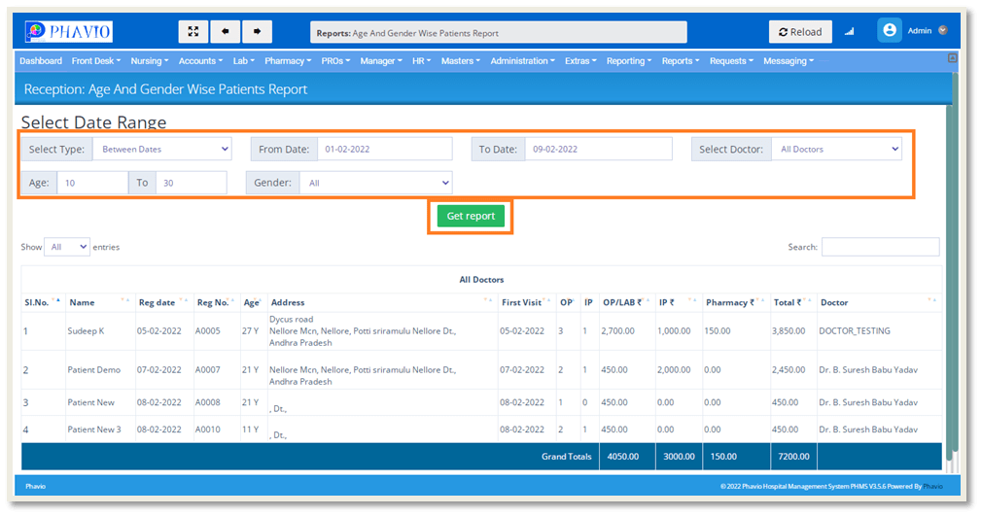Expand the Reporting menu
Viewport: 981px width, 516px height.
click(629, 60)
